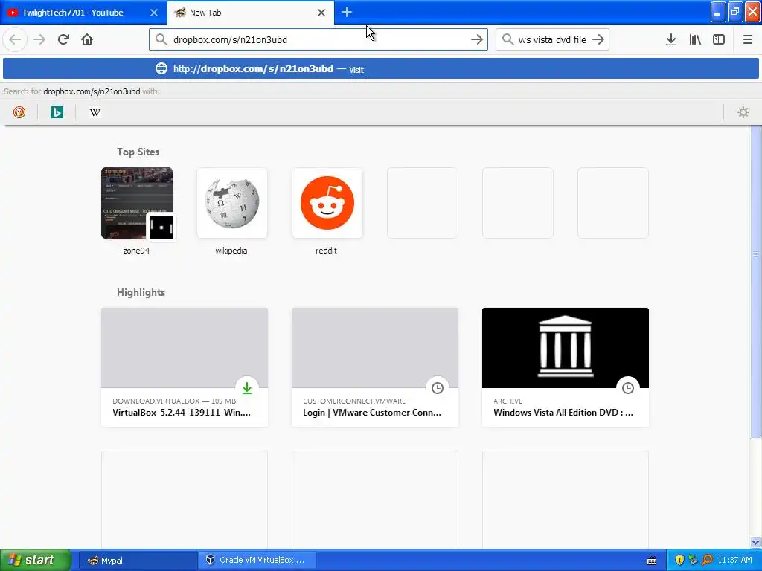This screenshot has width=762, height=571.
Task: Click the history clock icon on Archive card
Action: click(x=628, y=388)
